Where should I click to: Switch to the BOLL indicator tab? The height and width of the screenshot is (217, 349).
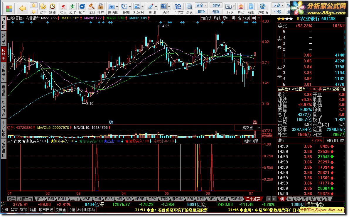pos(63,199)
